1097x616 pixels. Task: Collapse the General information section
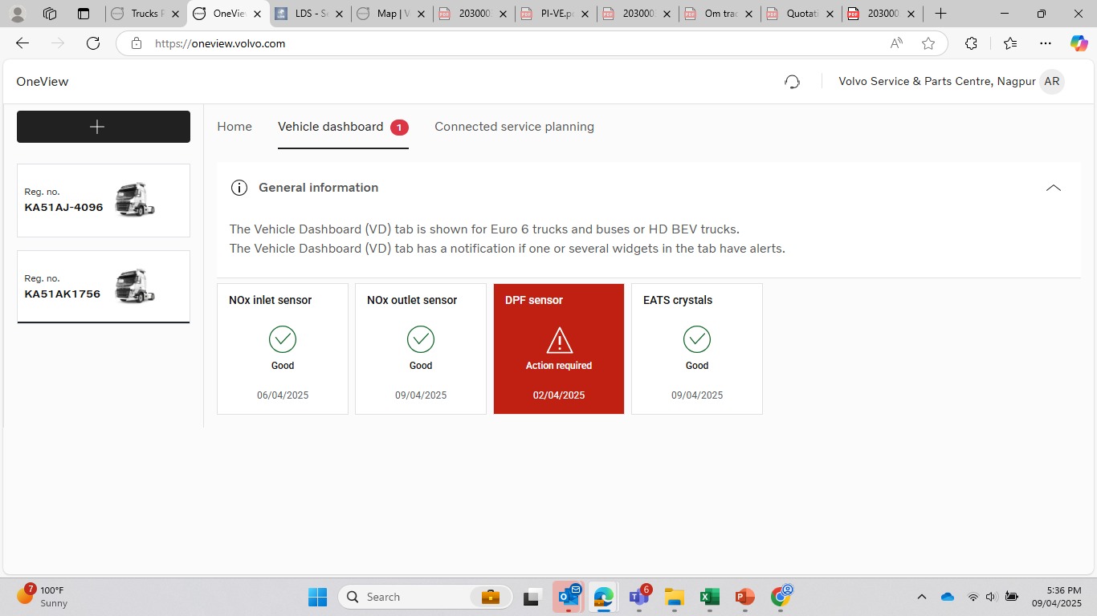coord(1054,188)
